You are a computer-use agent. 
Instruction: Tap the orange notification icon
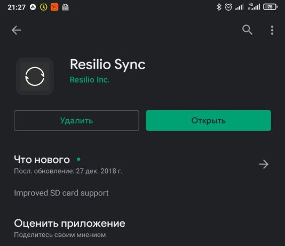[x=54, y=7]
